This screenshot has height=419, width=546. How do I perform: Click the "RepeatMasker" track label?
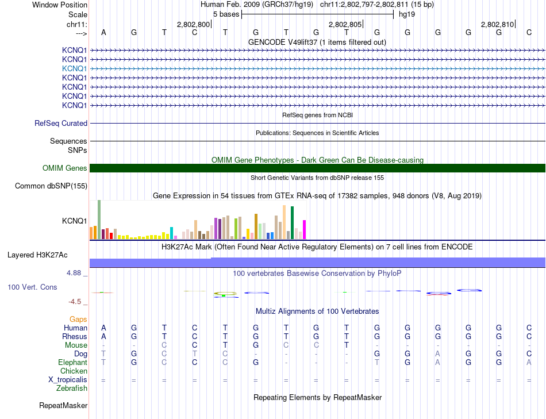point(63,405)
